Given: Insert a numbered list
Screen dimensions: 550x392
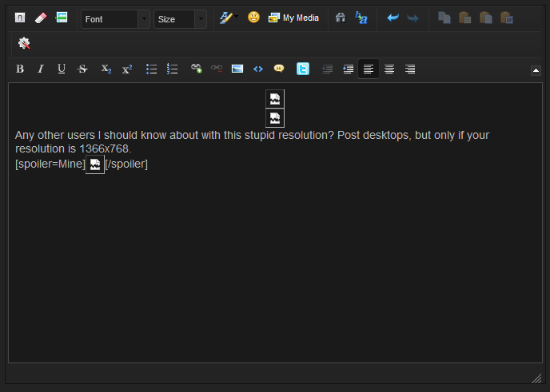Looking at the screenshot, I should coord(172,69).
